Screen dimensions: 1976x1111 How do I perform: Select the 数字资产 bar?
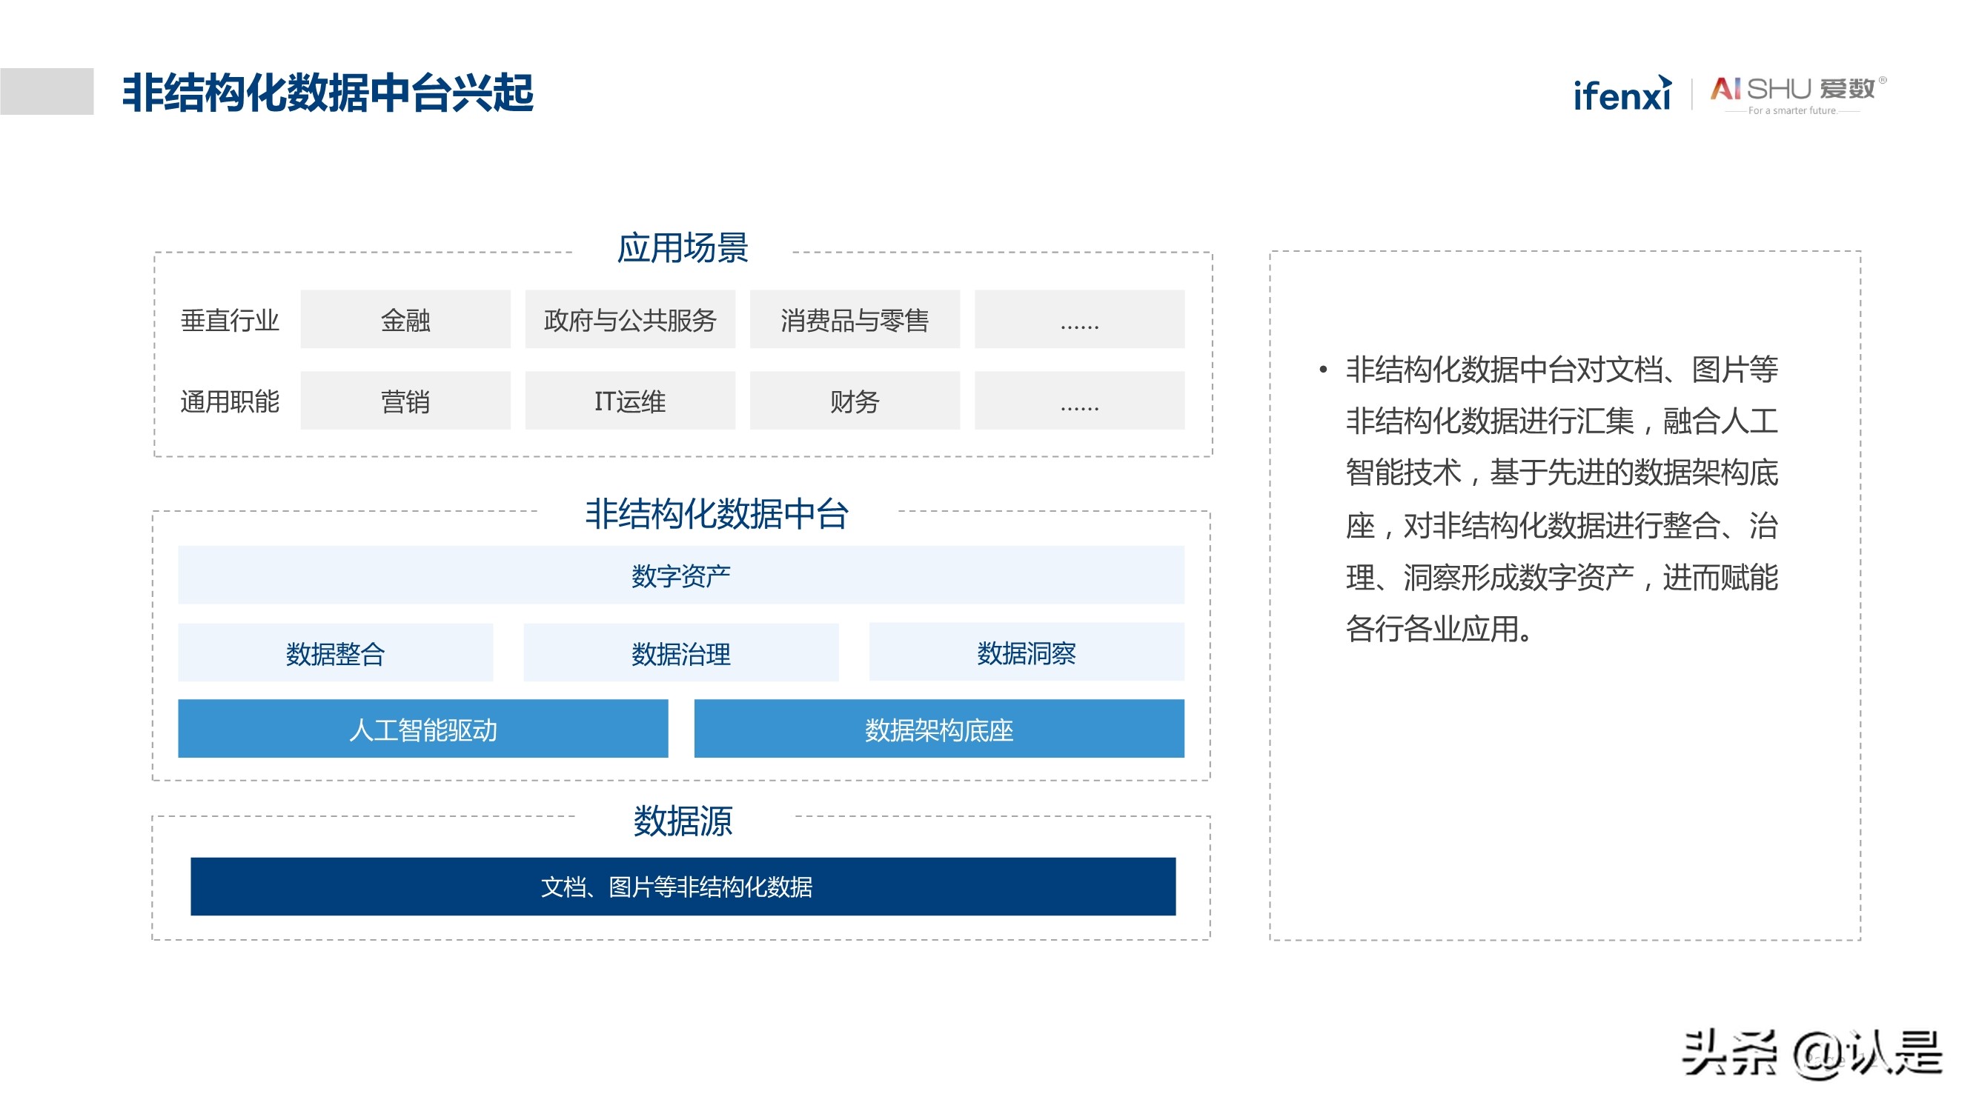click(681, 575)
